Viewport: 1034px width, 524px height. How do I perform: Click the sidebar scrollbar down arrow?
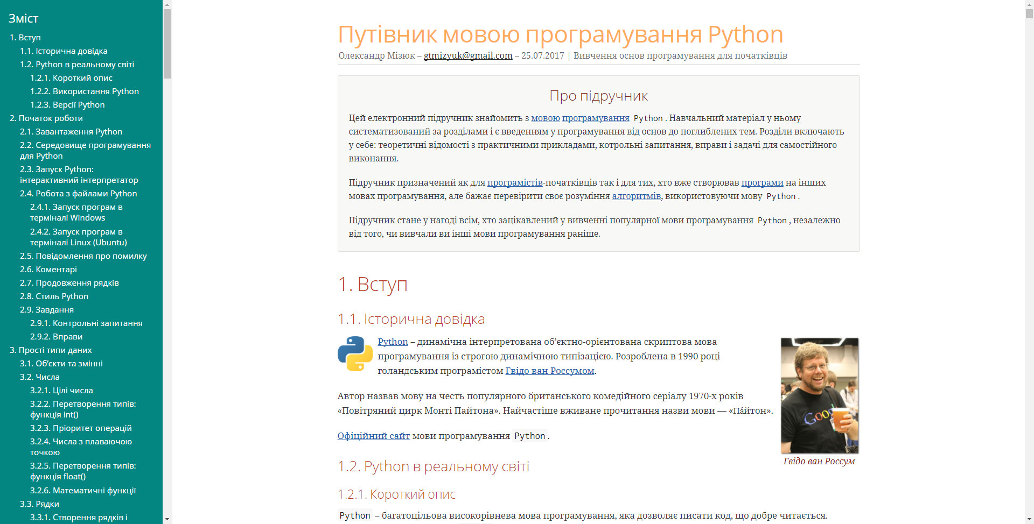(x=167, y=519)
